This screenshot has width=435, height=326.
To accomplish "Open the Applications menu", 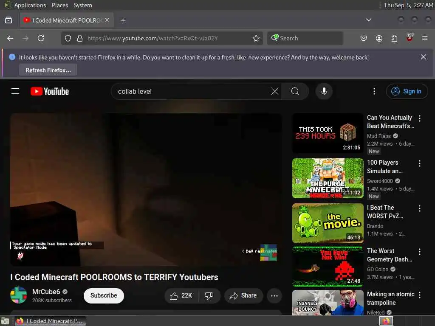I will tap(30, 5).
